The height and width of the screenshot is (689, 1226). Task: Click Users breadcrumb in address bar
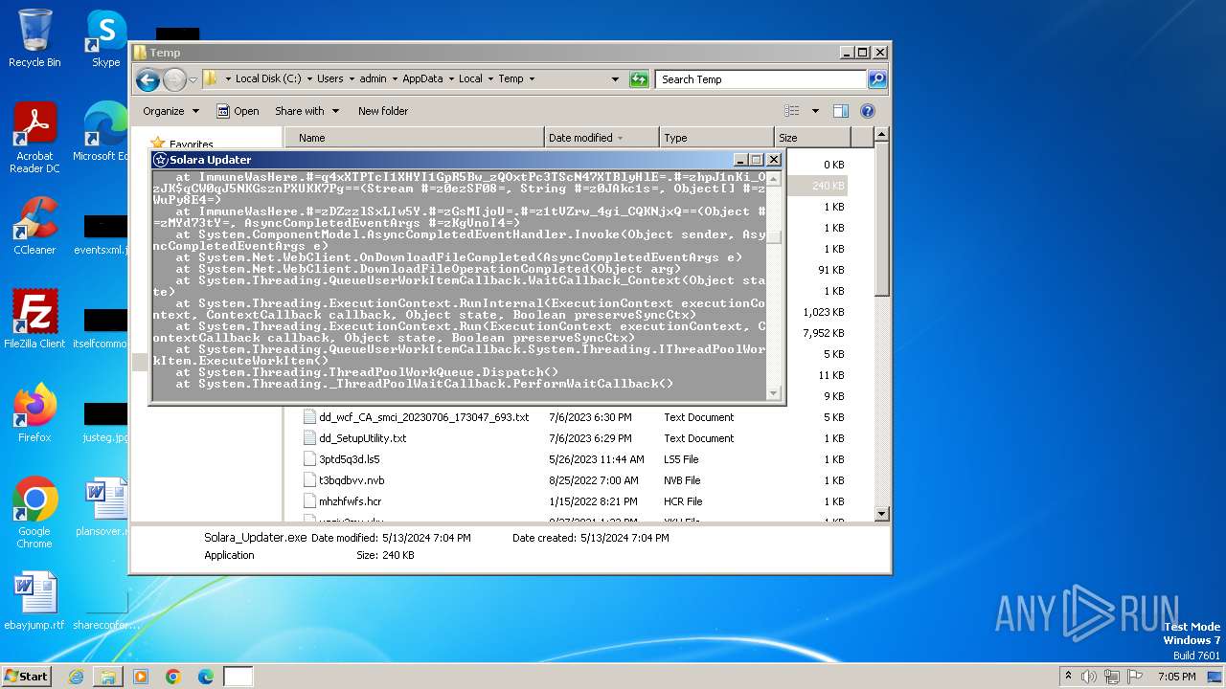tap(330, 79)
